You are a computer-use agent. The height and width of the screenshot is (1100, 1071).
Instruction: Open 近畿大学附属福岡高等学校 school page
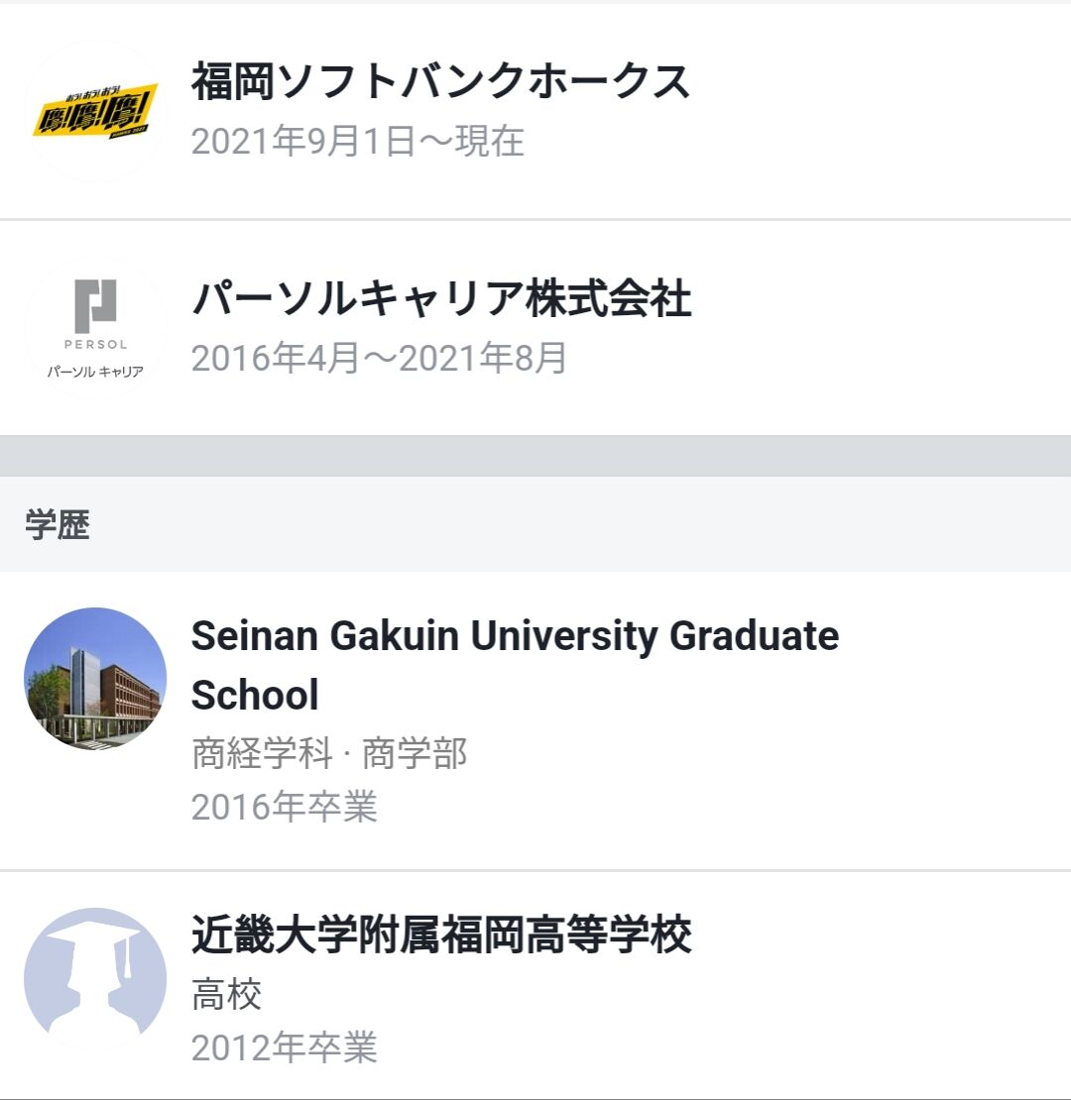(440, 935)
